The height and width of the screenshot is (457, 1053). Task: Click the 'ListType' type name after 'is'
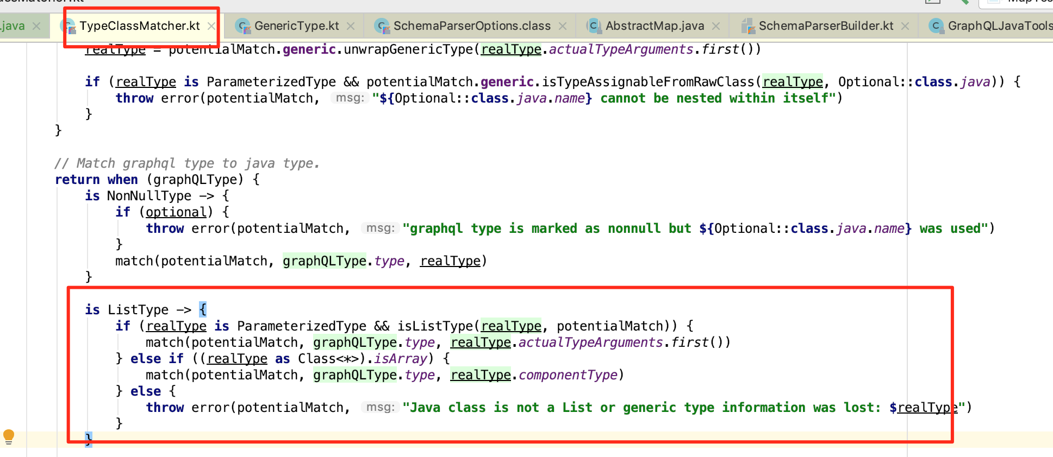click(138, 310)
